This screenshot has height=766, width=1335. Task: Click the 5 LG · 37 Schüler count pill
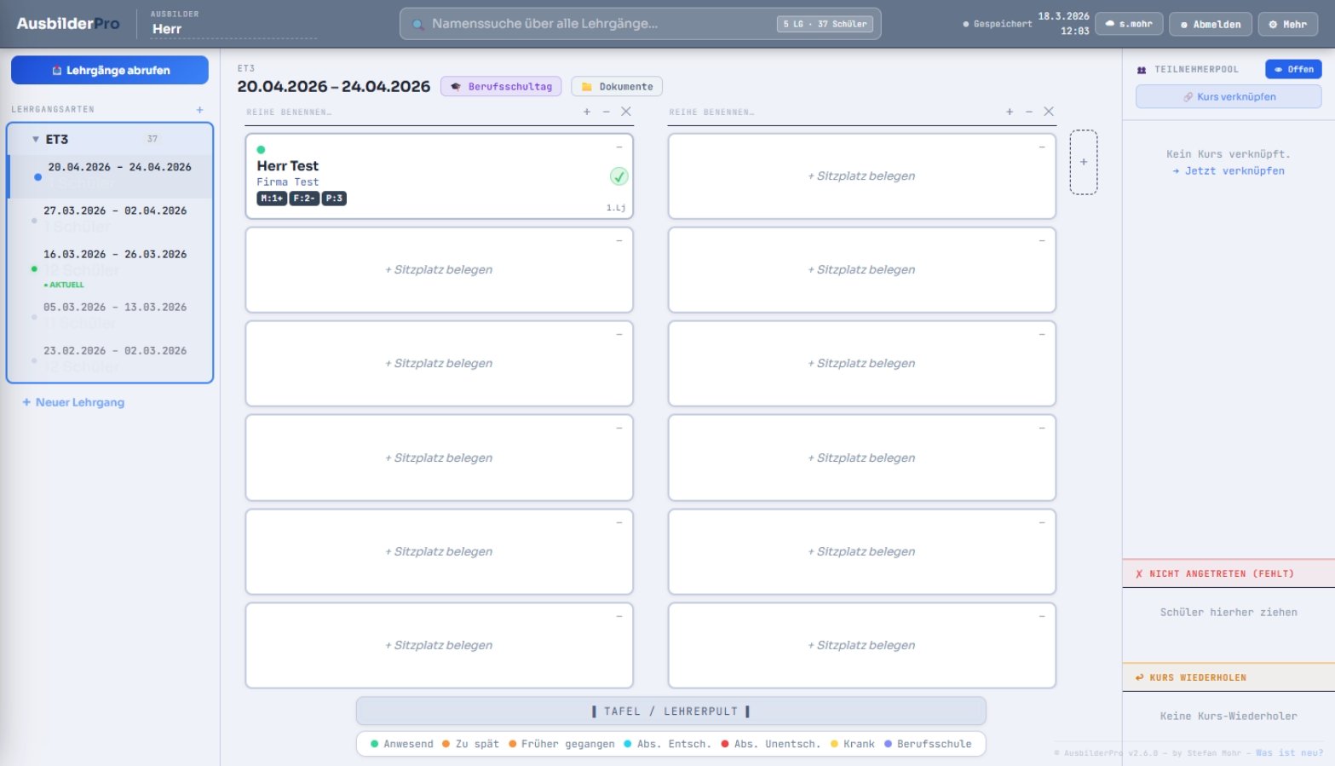pyautogui.click(x=825, y=24)
